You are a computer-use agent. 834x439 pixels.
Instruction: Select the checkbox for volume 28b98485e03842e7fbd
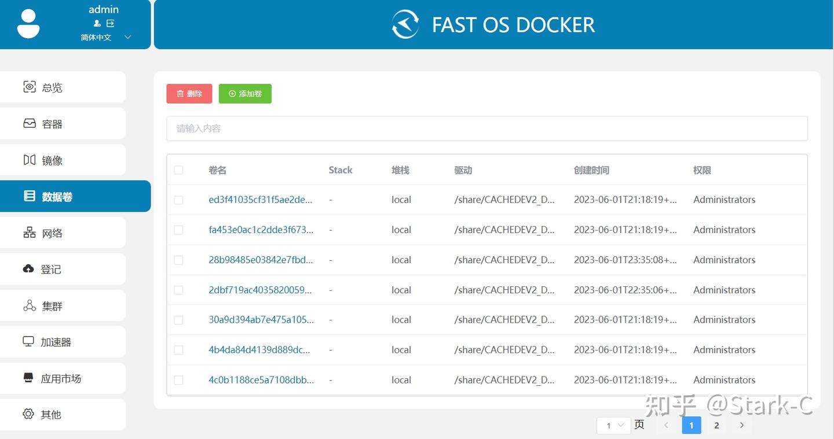tap(178, 260)
